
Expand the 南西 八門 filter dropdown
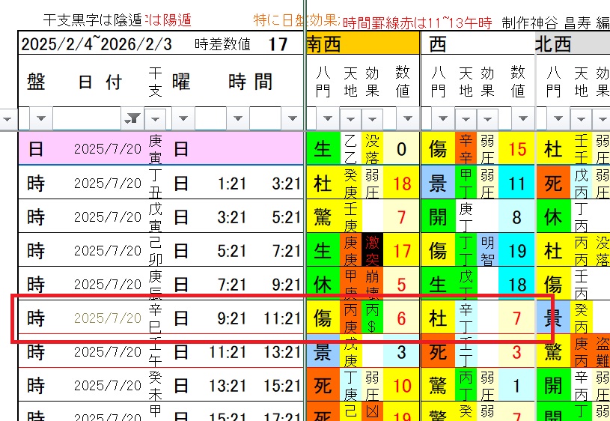[328, 118]
